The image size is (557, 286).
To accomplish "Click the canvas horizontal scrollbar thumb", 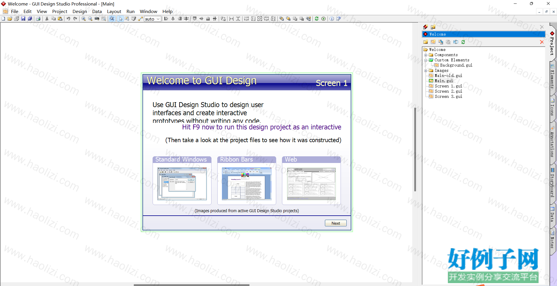I will pos(191,285).
